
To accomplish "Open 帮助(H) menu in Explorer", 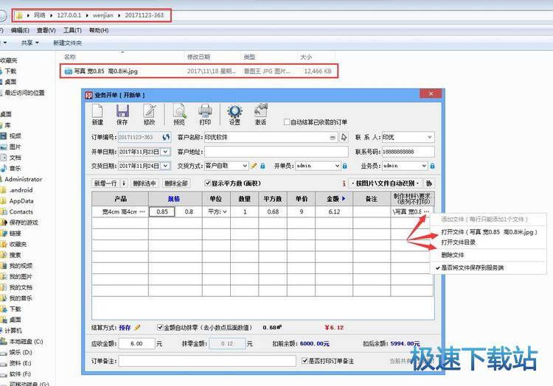I will click(99, 30).
